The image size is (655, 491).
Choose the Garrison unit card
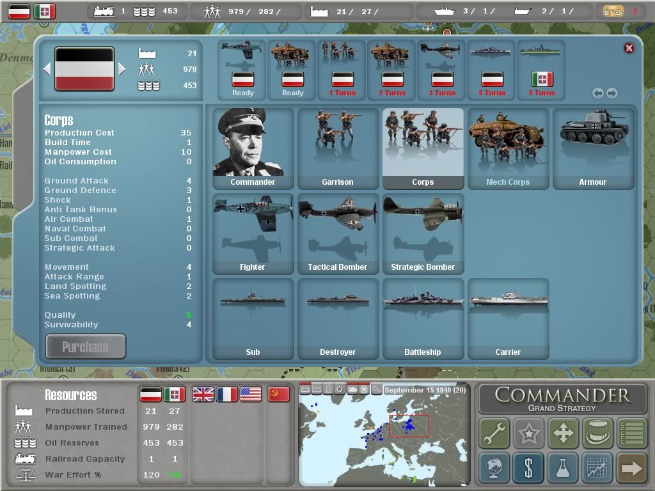click(x=338, y=148)
